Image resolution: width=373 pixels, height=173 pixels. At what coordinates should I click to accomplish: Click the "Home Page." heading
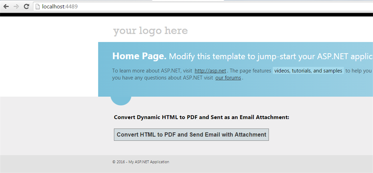coord(139,56)
